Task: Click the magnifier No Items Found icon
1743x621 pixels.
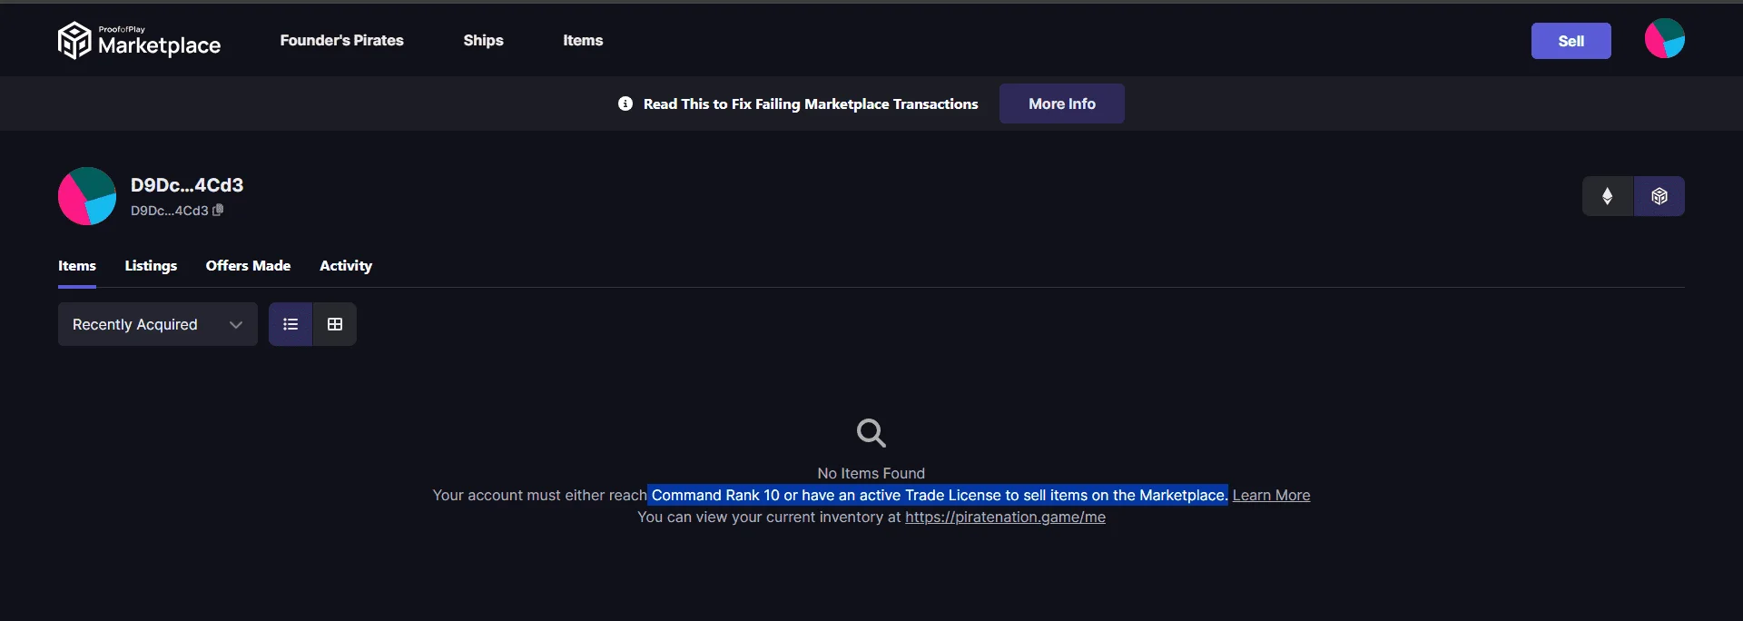Action: tap(871, 433)
